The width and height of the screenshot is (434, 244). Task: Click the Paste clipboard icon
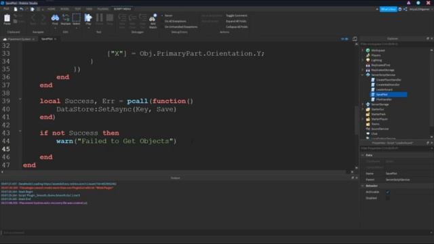[7, 18]
